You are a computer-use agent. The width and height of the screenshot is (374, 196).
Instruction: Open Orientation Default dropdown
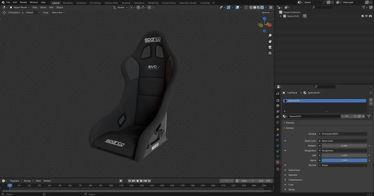click(31, 12)
